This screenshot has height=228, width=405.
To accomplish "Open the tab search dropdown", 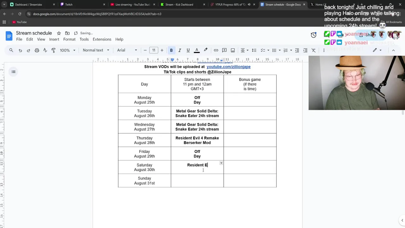I will click(4, 4).
